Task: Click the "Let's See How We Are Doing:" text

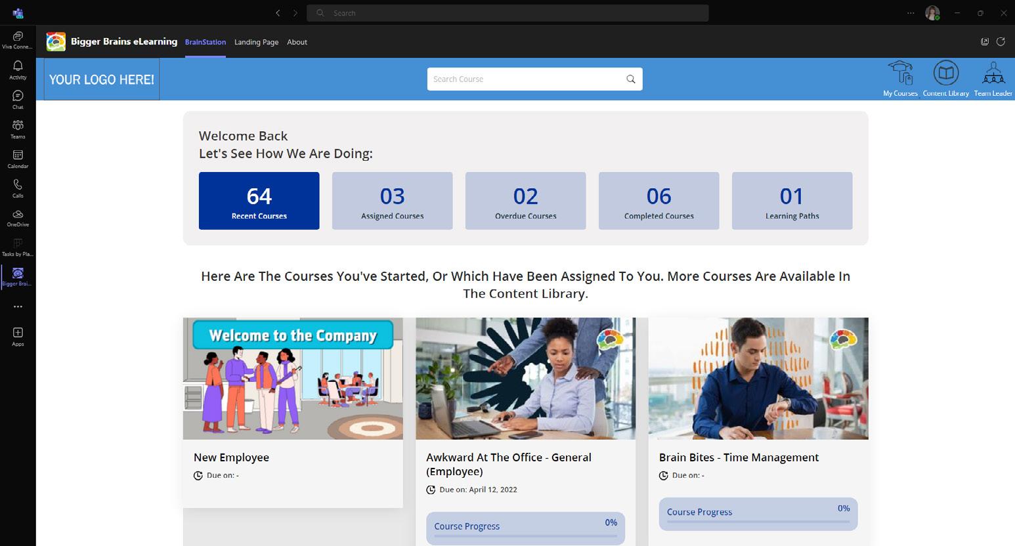Action: [x=286, y=154]
